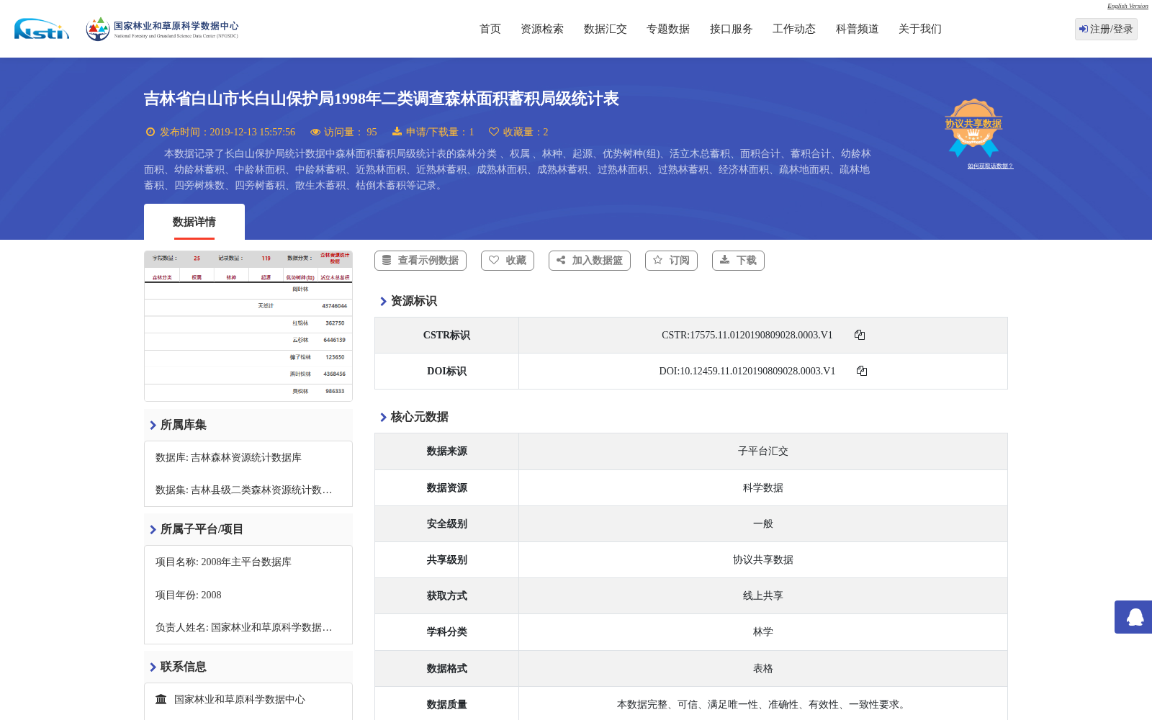Click the 子平台汇交 data source value
This screenshot has height=720, width=1152.
763,451
